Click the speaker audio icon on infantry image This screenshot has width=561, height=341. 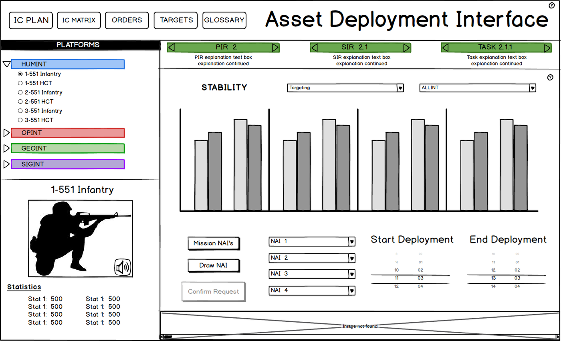[x=123, y=267]
